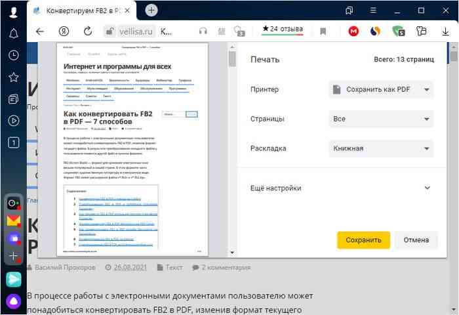Expand Ещё настройки section

[340, 188]
